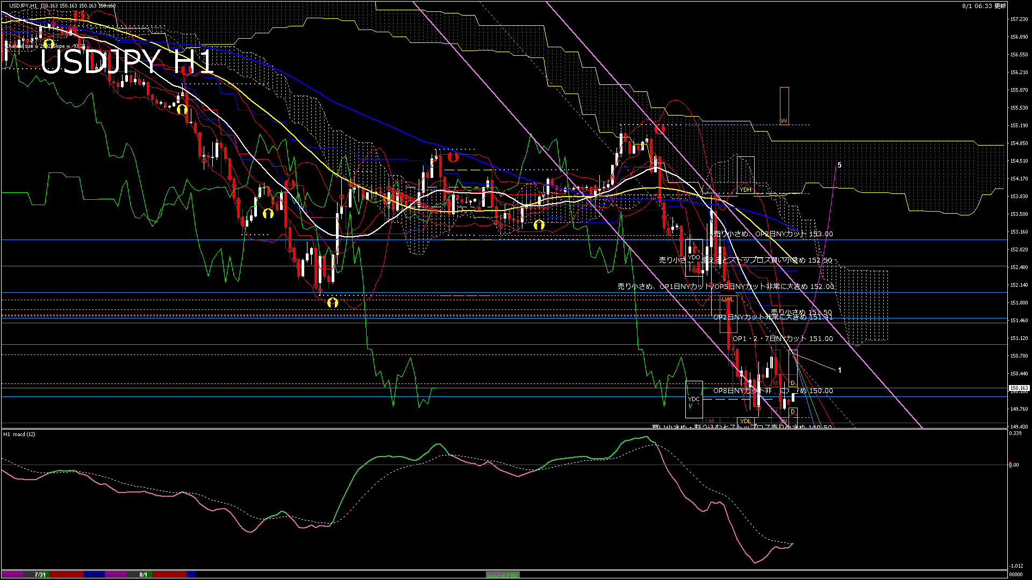Viewport: 1032px width, 580px height.
Task: Click the red horseshoe marker at the 155 peak
Action: tap(660, 129)
